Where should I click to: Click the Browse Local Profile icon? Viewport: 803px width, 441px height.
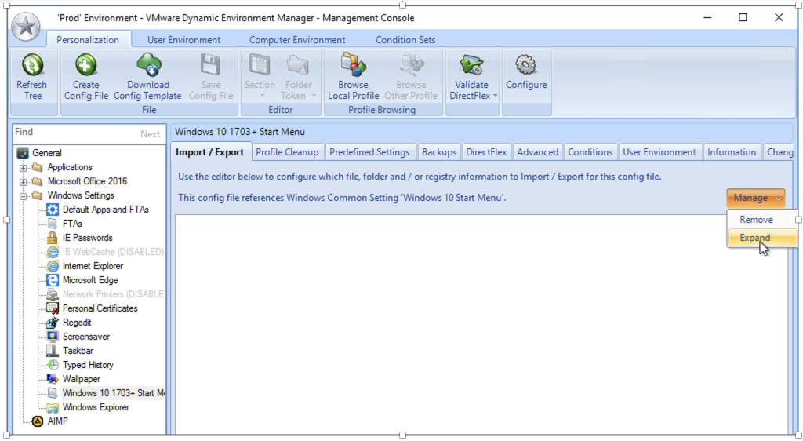(x=354, y=65)
